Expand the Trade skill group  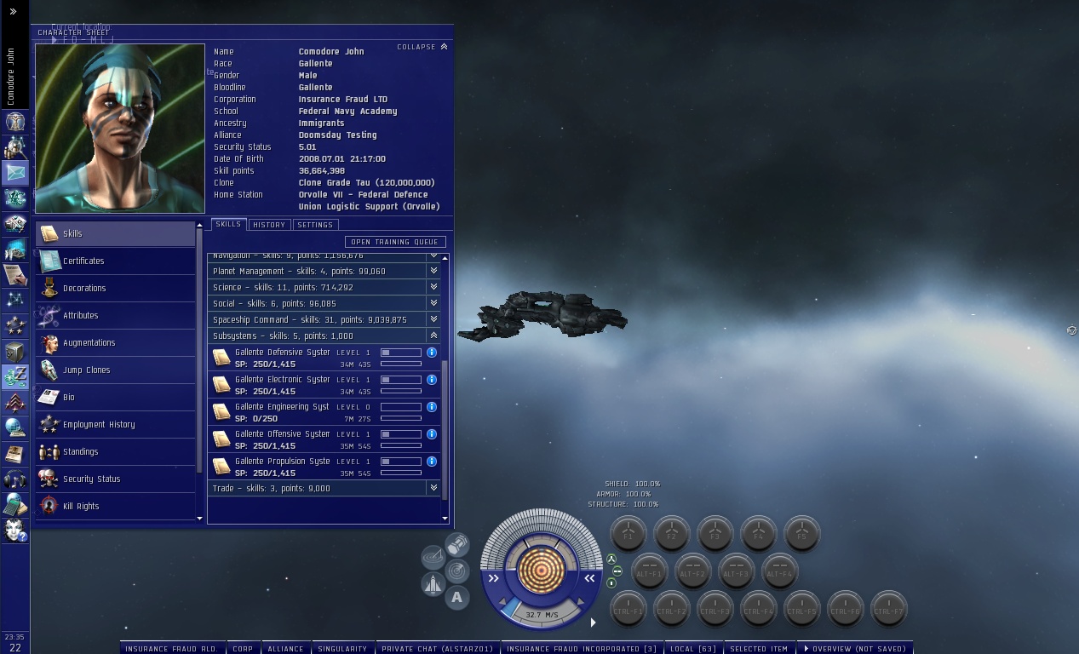[433, 488]
